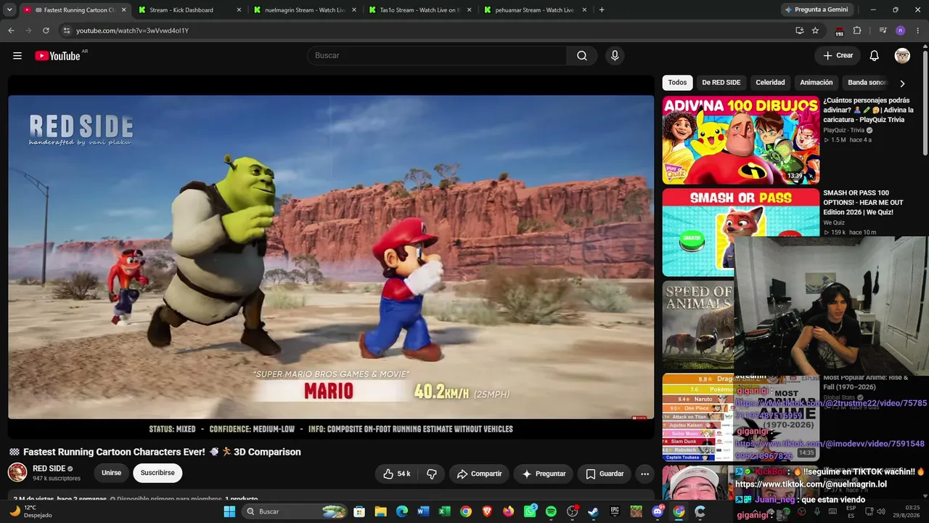Open the RED SIDE channel name link
The height and width of the screenshot is (523, 929).
tap(49, 469)
